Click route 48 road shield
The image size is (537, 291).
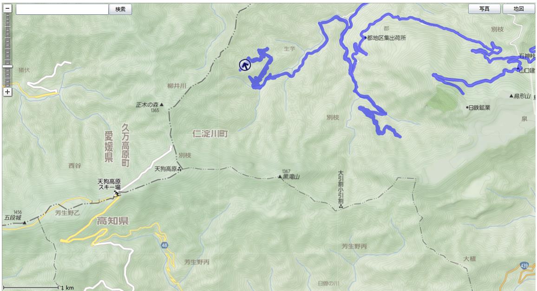[x=165, y=245]
